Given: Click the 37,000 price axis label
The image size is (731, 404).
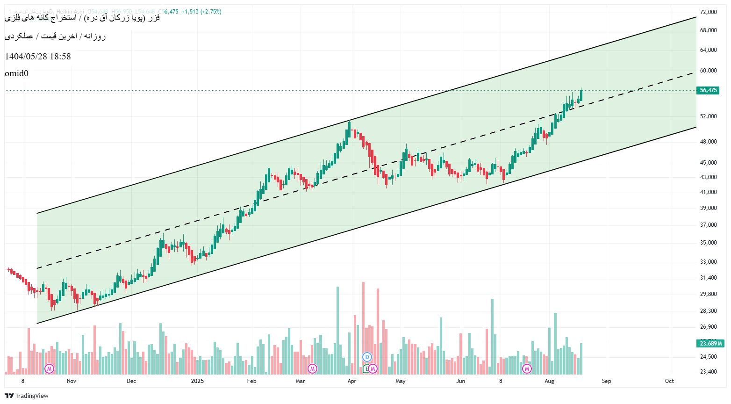Looking at the screenshot, I should tap(708, 225).
